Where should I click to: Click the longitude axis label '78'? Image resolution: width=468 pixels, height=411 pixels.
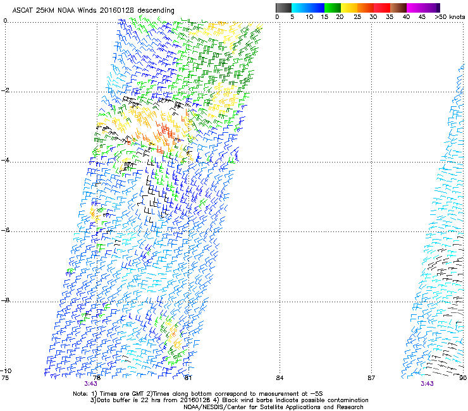[x=97, y=378]
